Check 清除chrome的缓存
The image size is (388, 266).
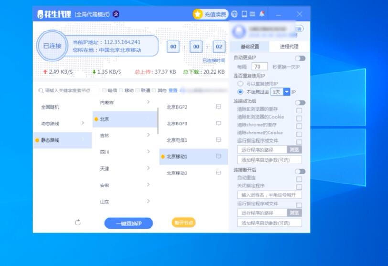(299, 126)
